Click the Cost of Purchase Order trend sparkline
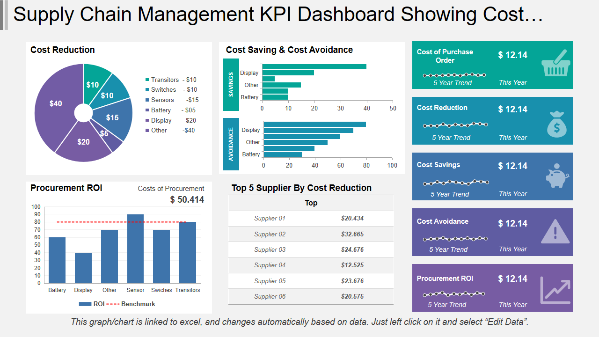The height and width of the screenshot is (337, 599). pos(454,75)
